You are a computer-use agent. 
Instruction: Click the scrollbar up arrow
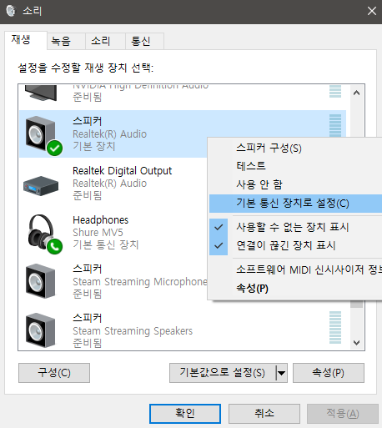(x=356, y=93)
